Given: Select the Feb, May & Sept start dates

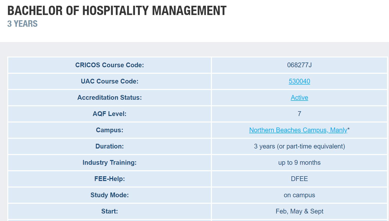Looking at the screenshot, I should (299, 211).
